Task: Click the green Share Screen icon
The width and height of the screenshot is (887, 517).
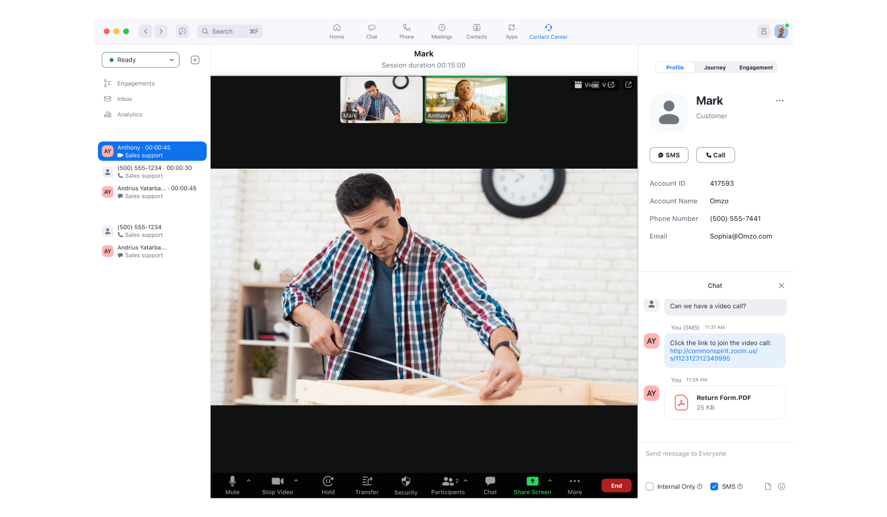Action: tap(532, 481)
